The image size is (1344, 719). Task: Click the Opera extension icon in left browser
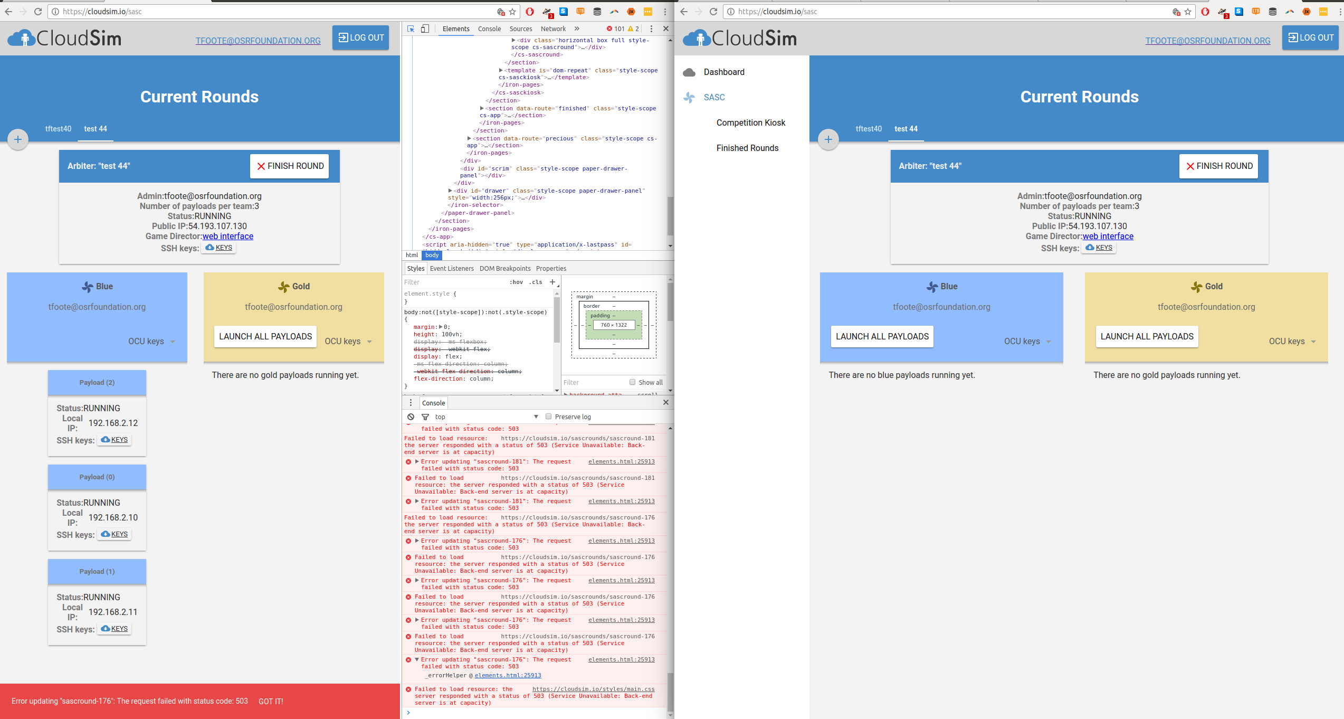coord(530,12)
